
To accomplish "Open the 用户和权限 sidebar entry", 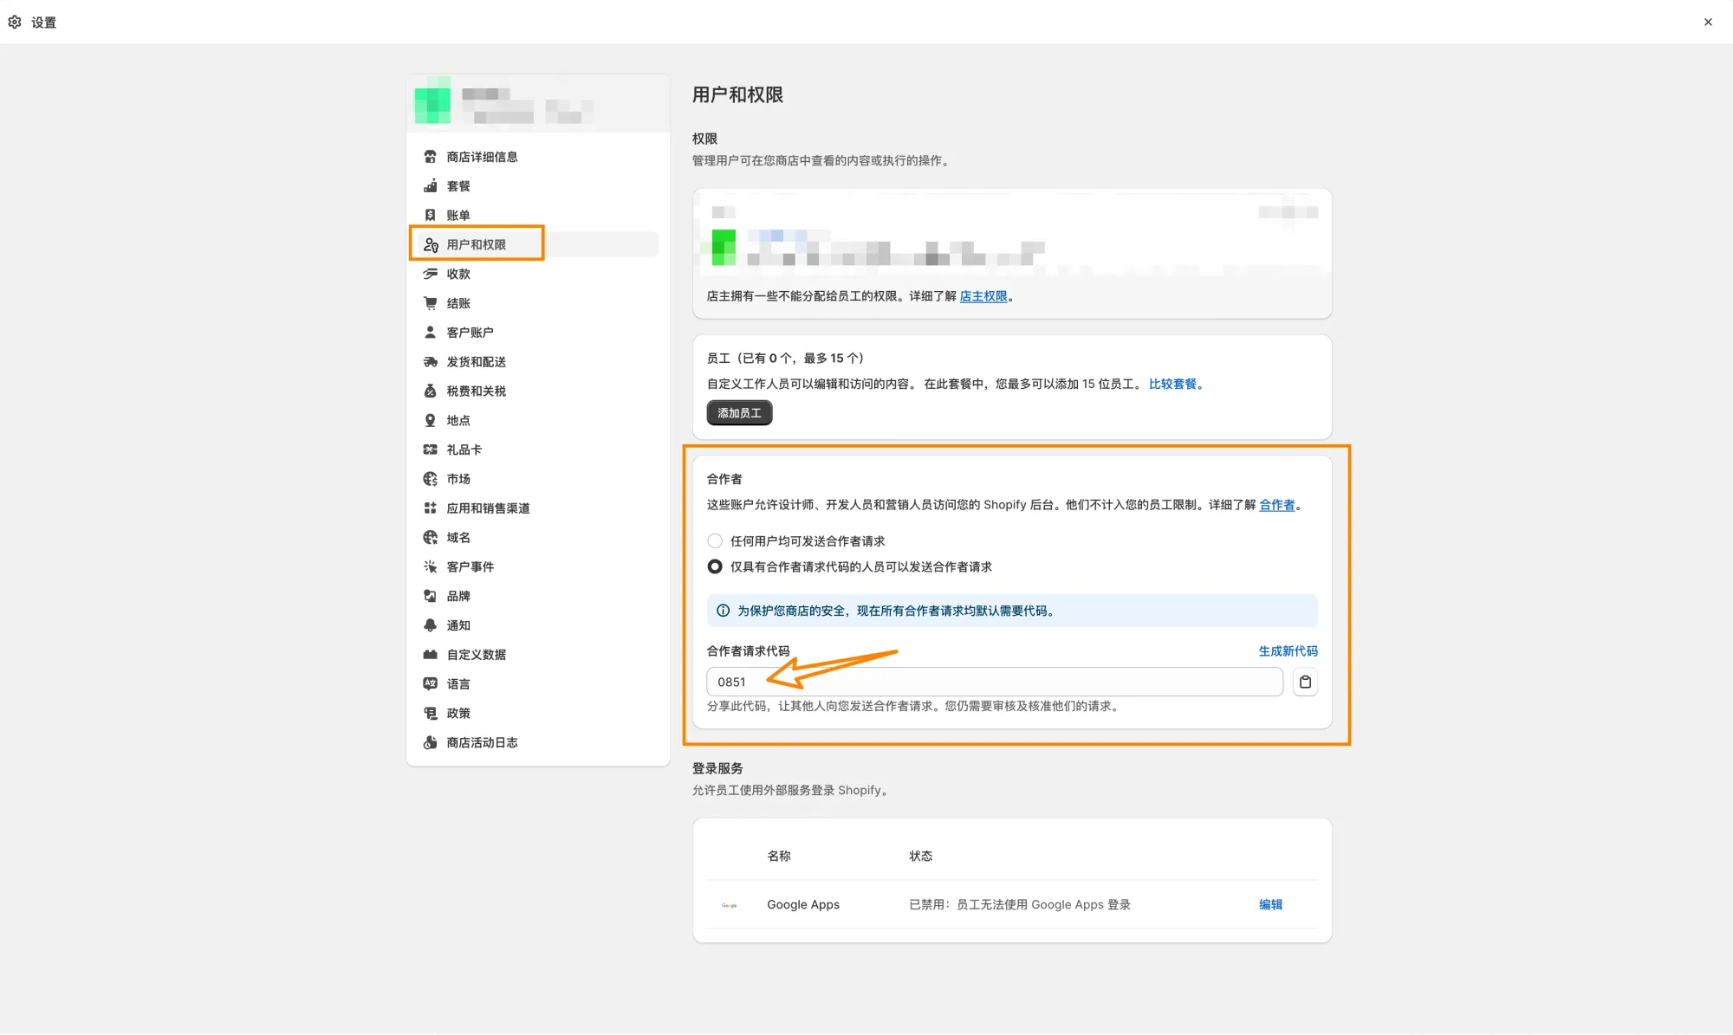I will [476, 243].
